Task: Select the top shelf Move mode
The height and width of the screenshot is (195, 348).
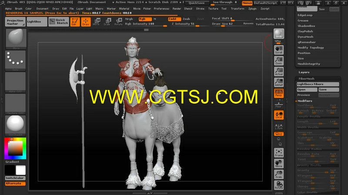Action: 96,22
